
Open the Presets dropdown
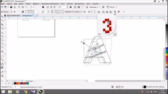click(7, 12)
